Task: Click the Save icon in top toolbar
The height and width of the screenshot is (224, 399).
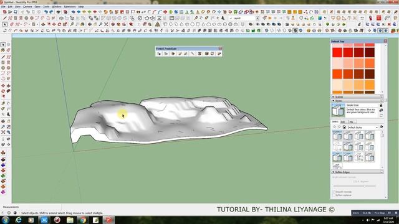Action: click(x=16, y=12)
